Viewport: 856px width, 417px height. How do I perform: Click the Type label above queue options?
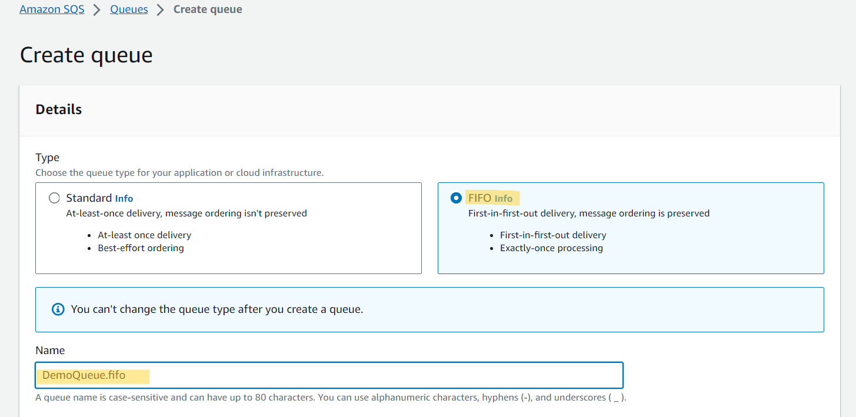pyautogui.click(x=48, y=158)
